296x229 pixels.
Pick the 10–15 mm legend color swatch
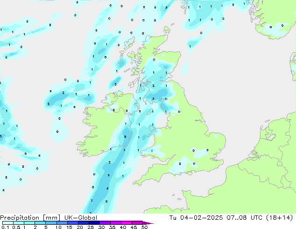pyautogui.click(x=62, y=223)
